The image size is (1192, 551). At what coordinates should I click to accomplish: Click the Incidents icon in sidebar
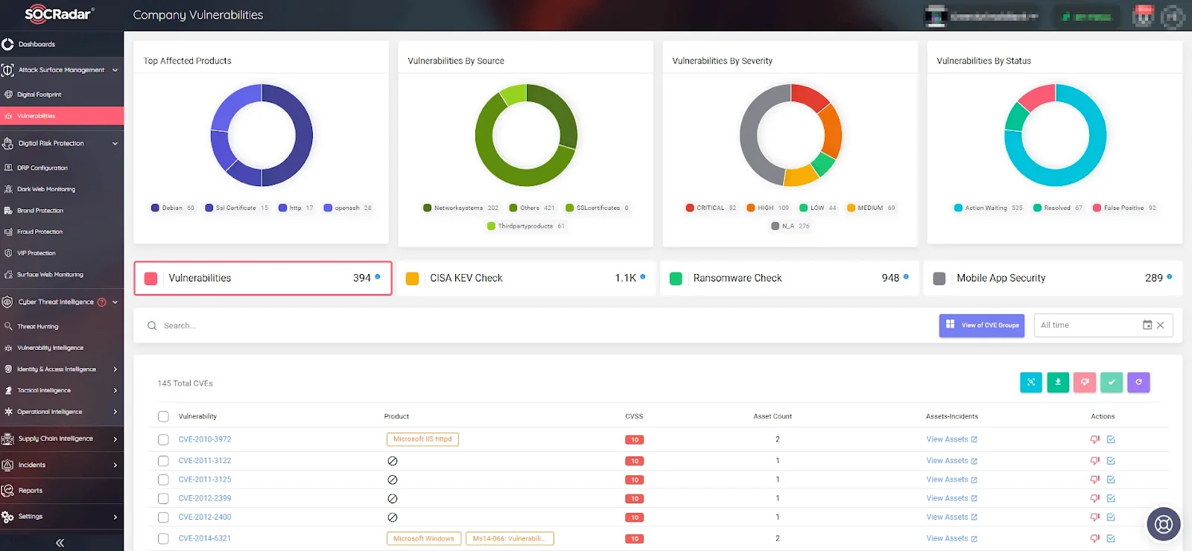coord(7,465)
